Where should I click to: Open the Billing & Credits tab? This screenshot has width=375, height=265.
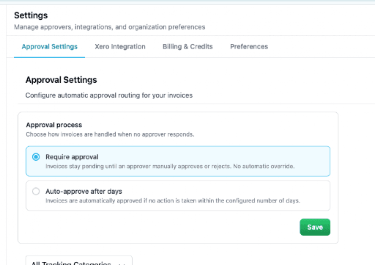(187, 46)
